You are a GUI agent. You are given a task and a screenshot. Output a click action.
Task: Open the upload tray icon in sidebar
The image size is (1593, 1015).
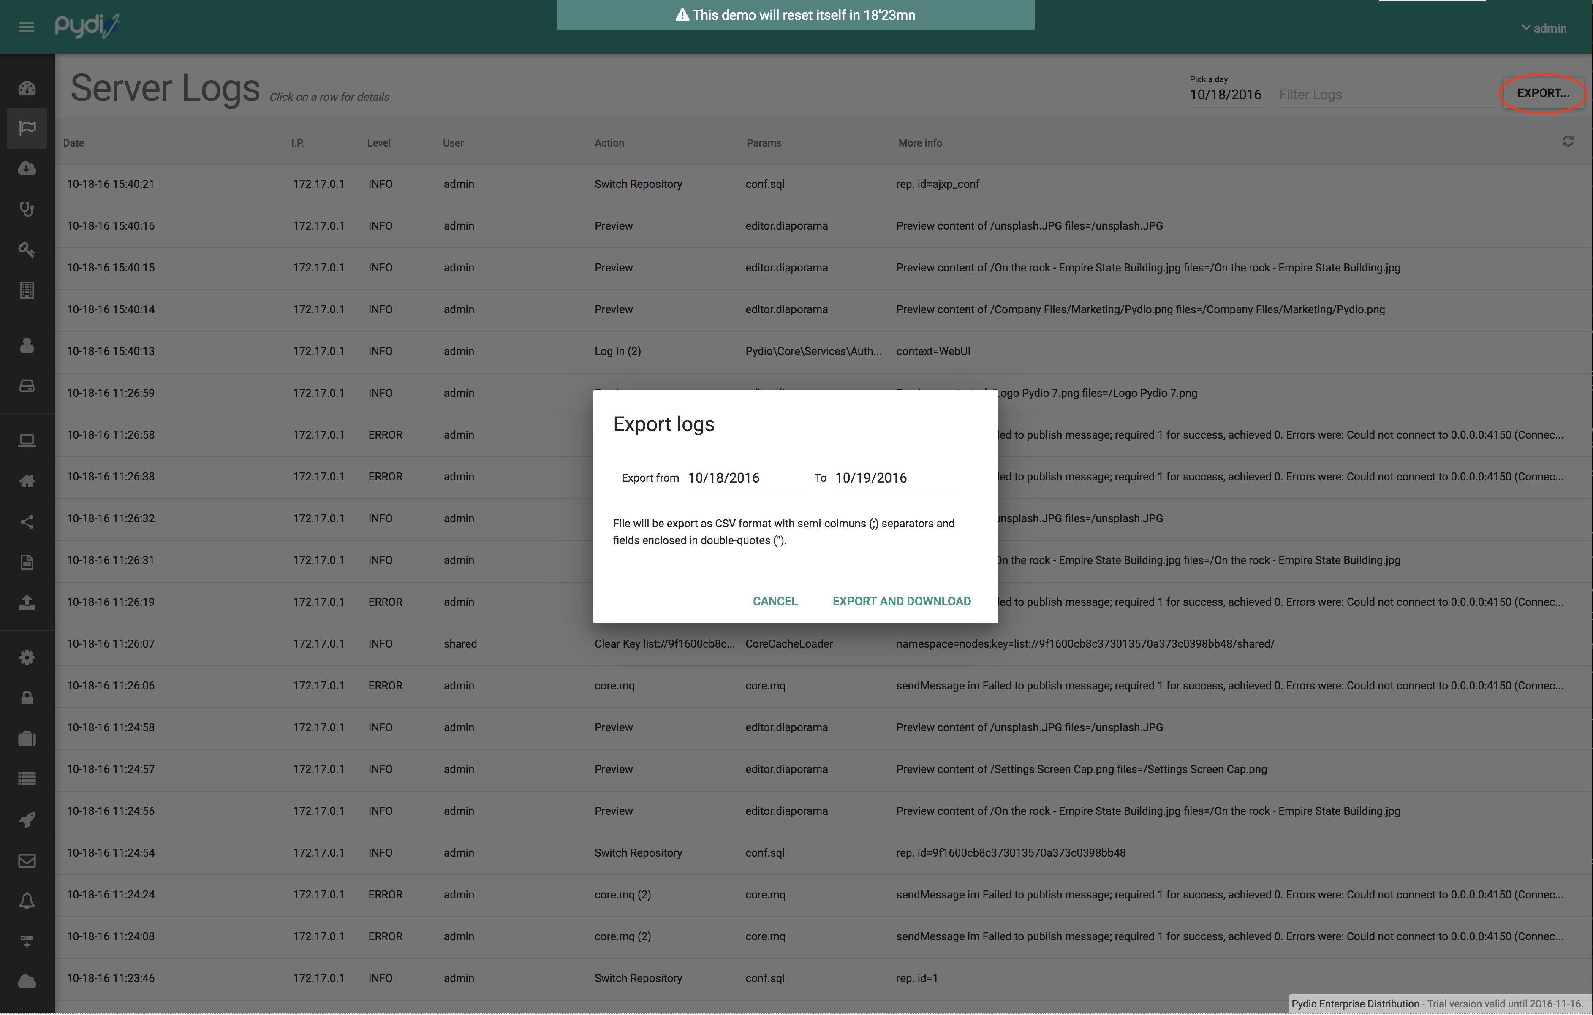(x=27, y=602)
